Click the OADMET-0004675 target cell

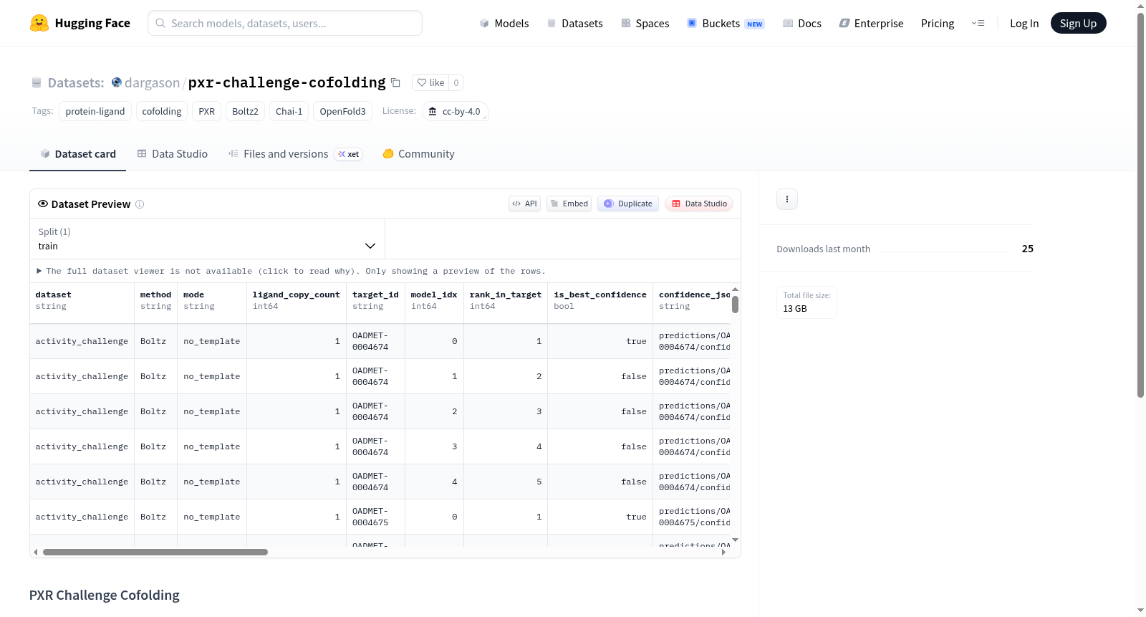point(375,517)
